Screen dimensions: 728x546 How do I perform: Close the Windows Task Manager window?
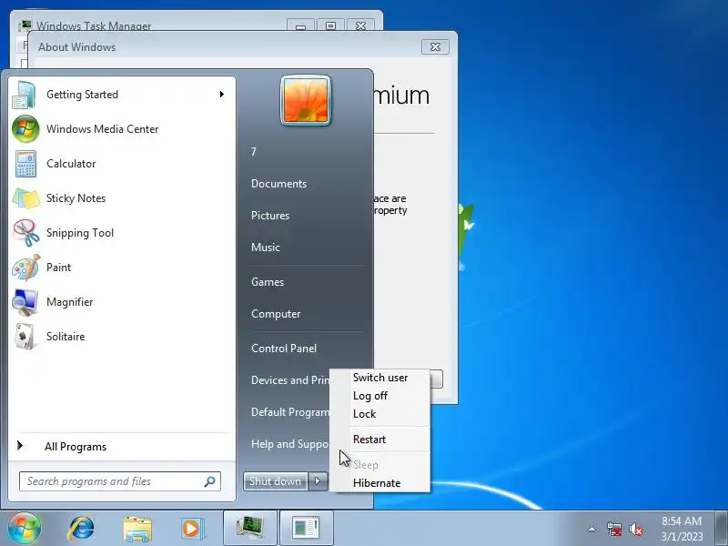tap(360, 26)
